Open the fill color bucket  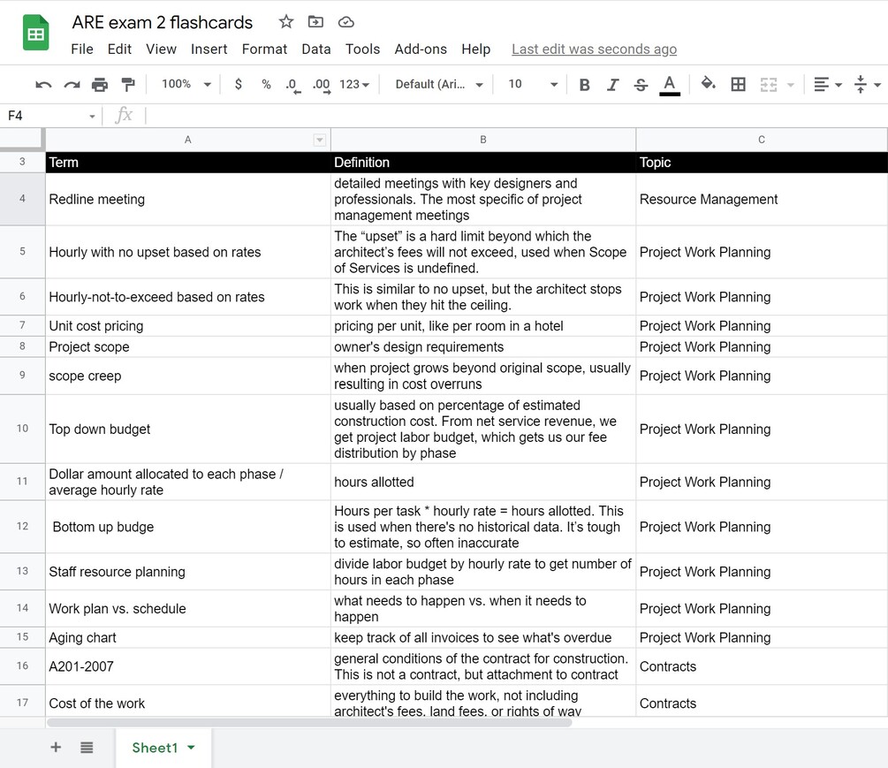pyautogui.click(x=708, y=84)
